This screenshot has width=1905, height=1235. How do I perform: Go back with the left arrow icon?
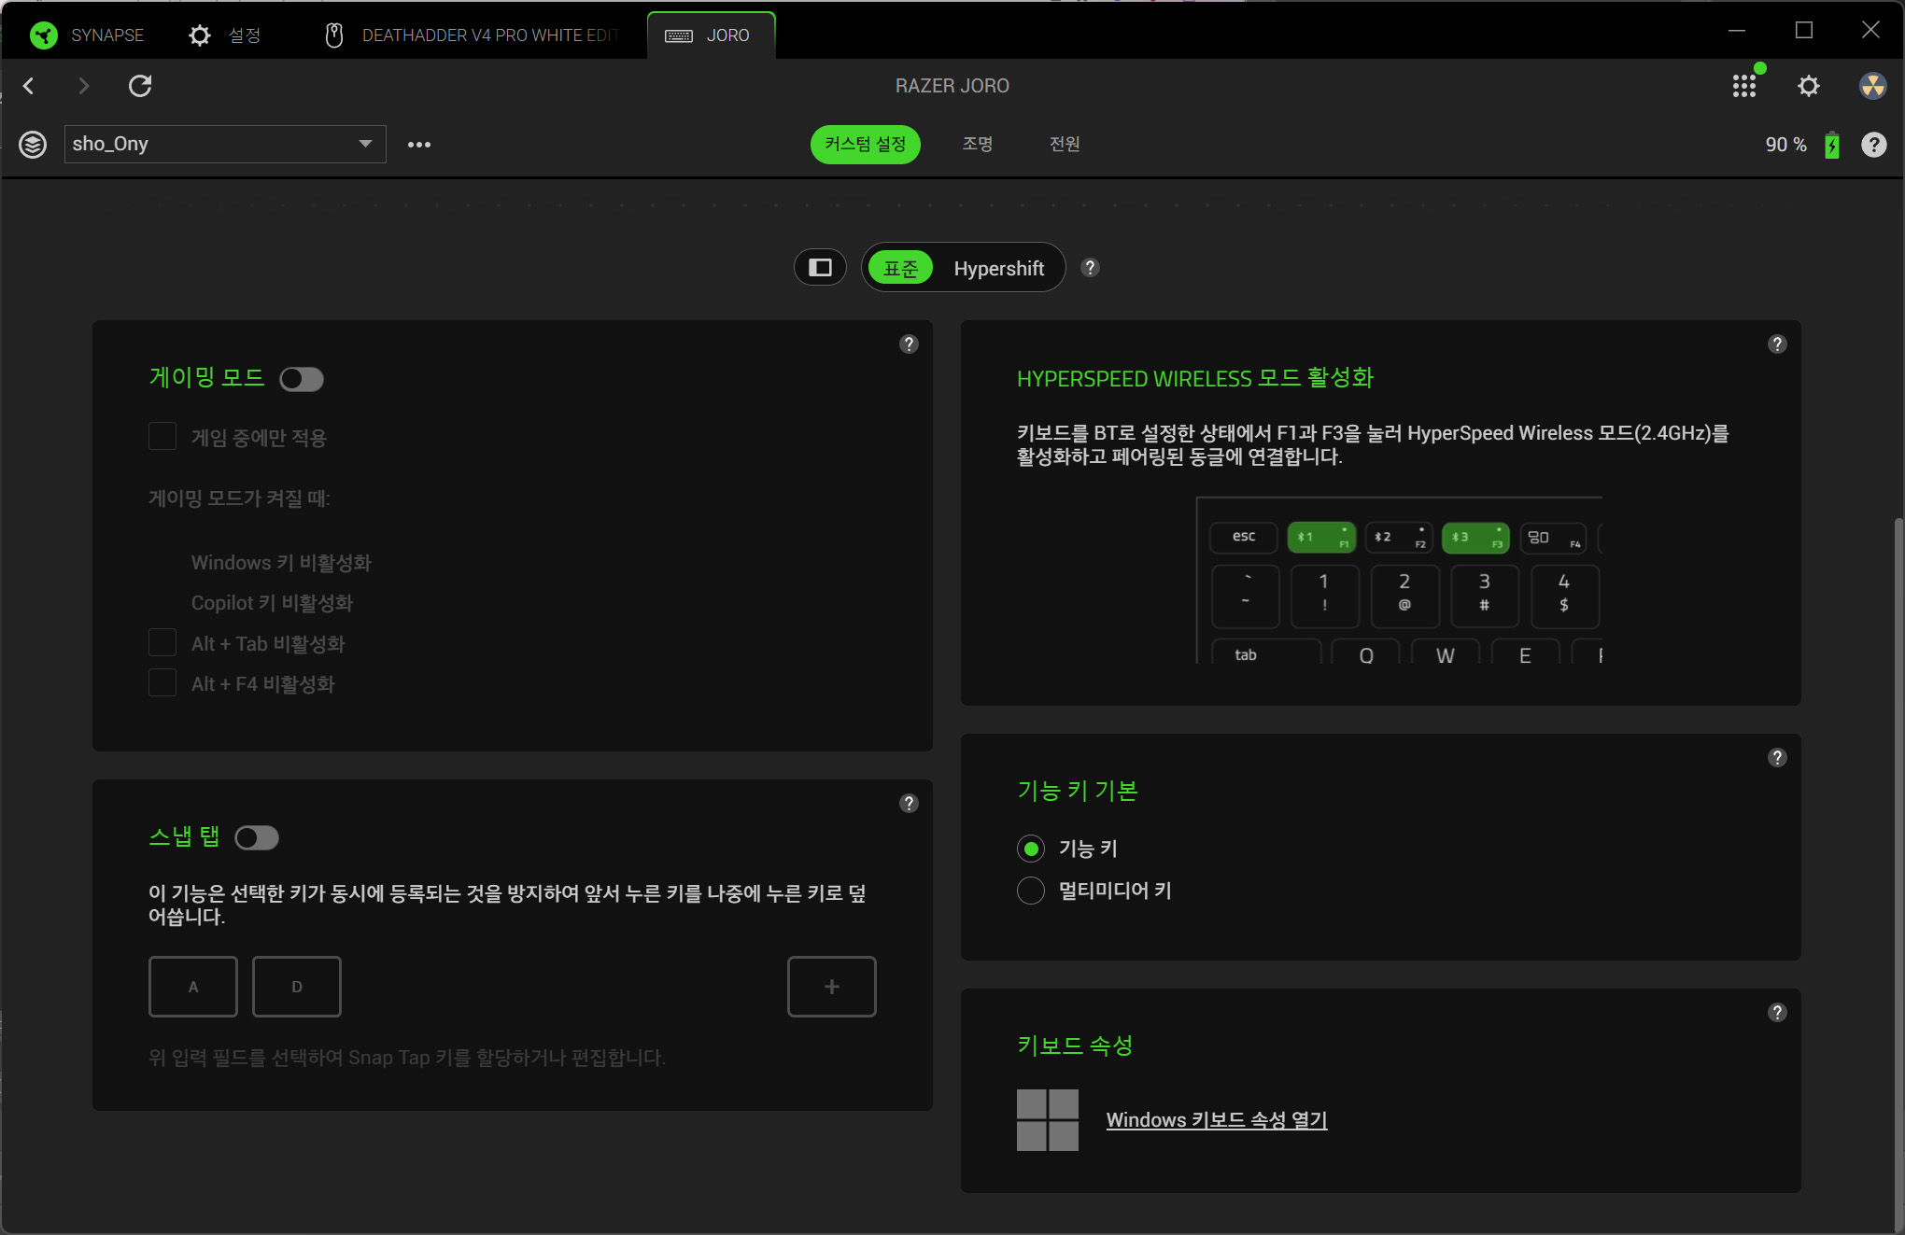pos(29,86)
